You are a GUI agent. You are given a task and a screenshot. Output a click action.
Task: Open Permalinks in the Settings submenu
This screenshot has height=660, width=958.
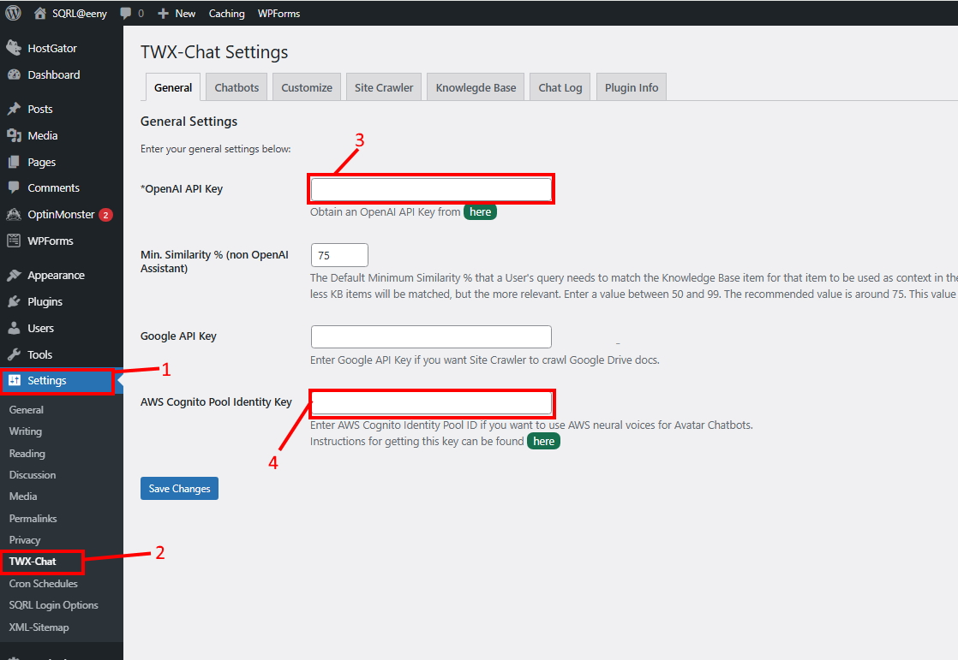click(x=33, y=518)
